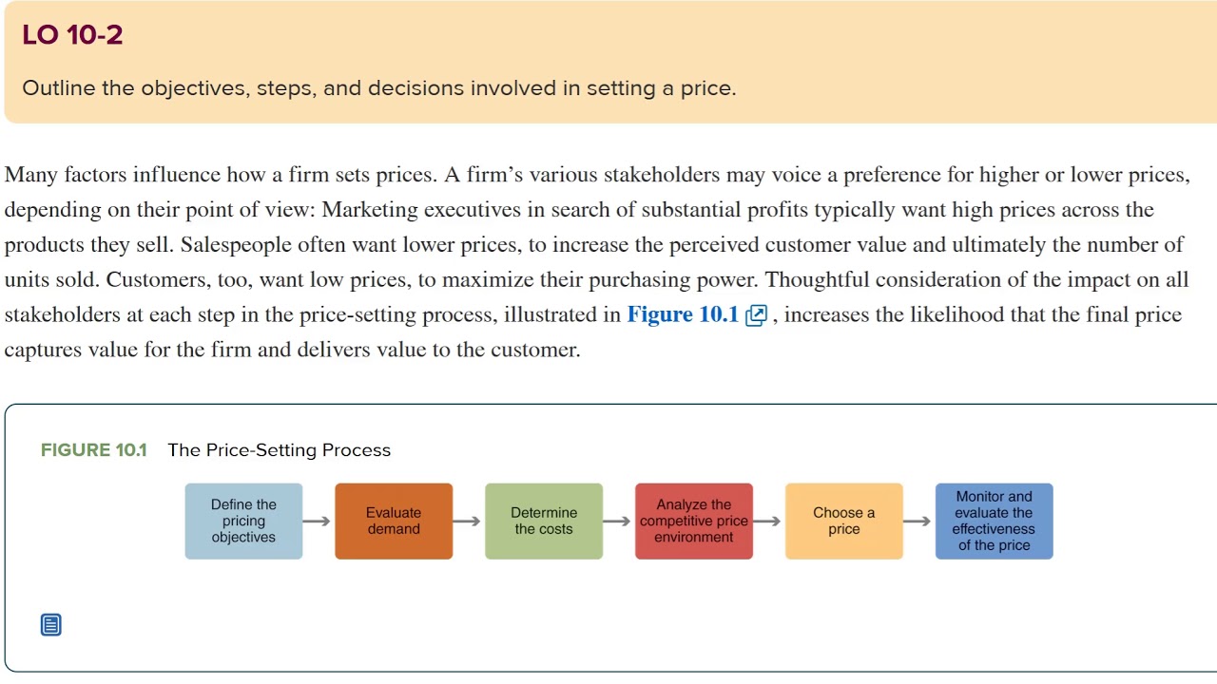Screen dimensions: 1217x684
Task: Click the arrow after Choose a price
Action: pyautogui.click(x=918, y=522)
